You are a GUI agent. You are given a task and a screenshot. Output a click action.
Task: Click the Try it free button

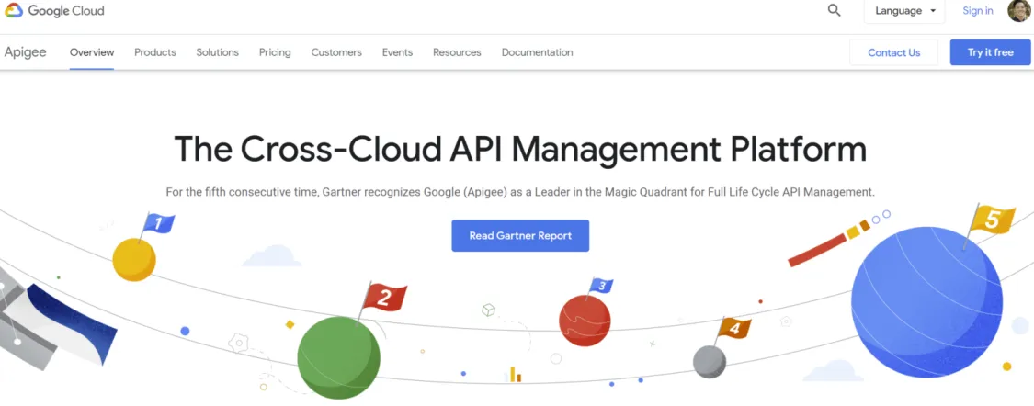tap(990, 52)
